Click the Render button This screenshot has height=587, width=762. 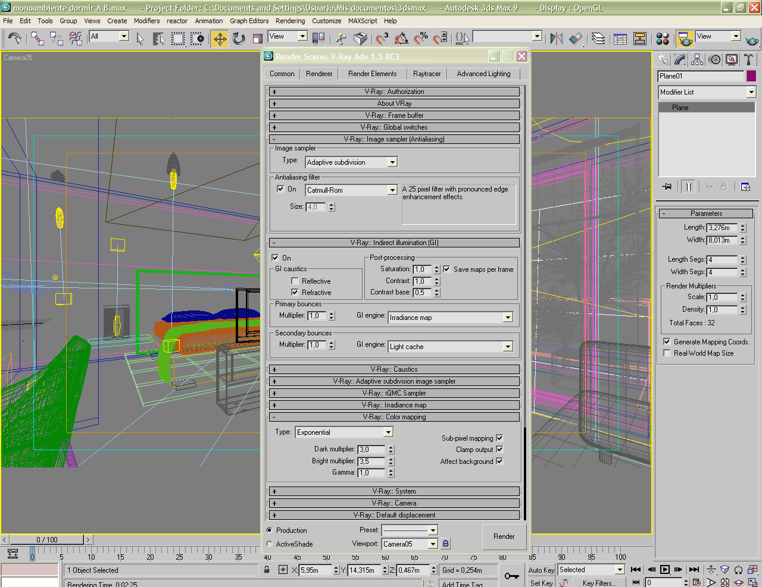coord(504,536)
